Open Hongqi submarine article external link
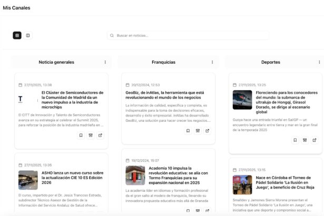 point(315,140)
